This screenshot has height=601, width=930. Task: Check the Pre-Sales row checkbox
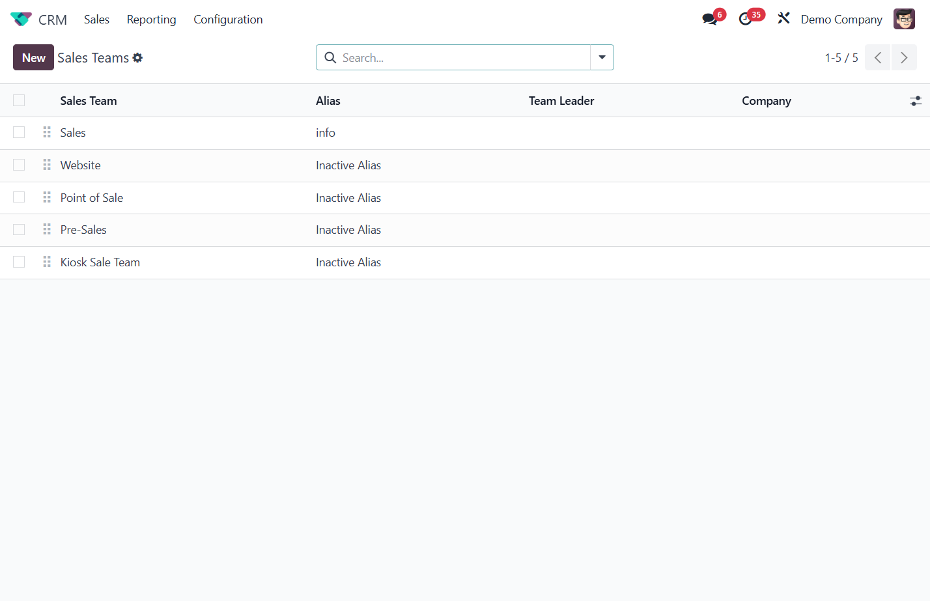point(19,230)
